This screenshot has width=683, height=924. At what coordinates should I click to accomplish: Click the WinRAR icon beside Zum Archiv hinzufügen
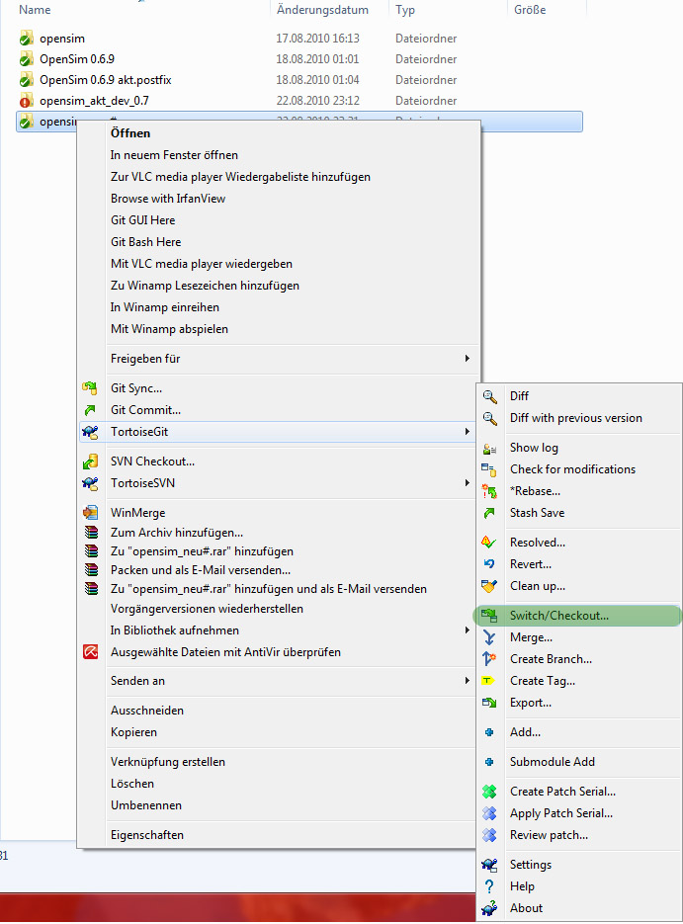pyautogui.click(x=91, y=532)
